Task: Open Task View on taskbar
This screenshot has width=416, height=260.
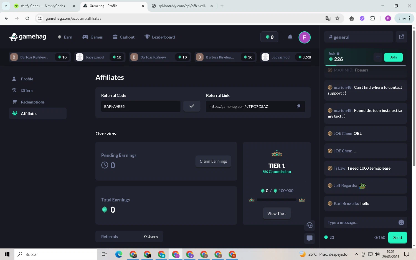Action: click(104, 254)
